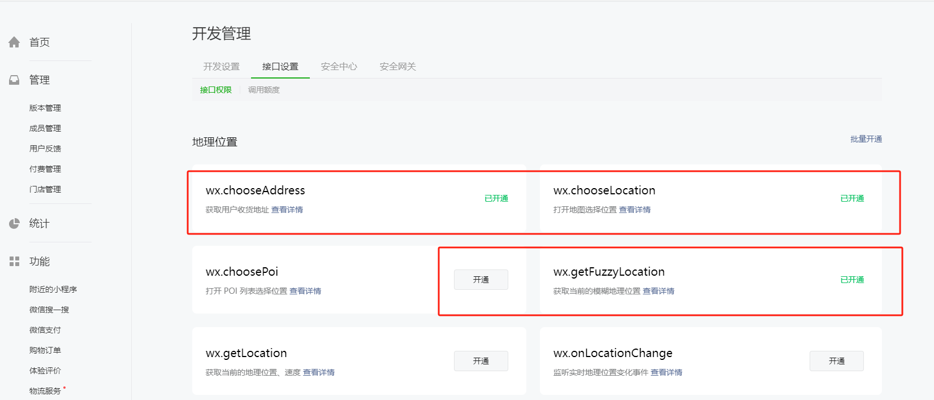Click the grid icon beside 功能
Image resolution: width=934 pixels, height=400 pixels.
click(x=14, y=262)
